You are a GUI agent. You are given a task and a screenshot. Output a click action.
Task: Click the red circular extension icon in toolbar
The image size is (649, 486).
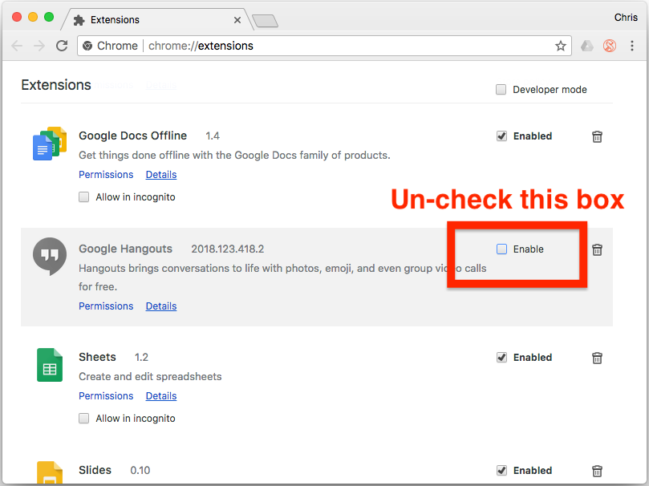(610, 46)
